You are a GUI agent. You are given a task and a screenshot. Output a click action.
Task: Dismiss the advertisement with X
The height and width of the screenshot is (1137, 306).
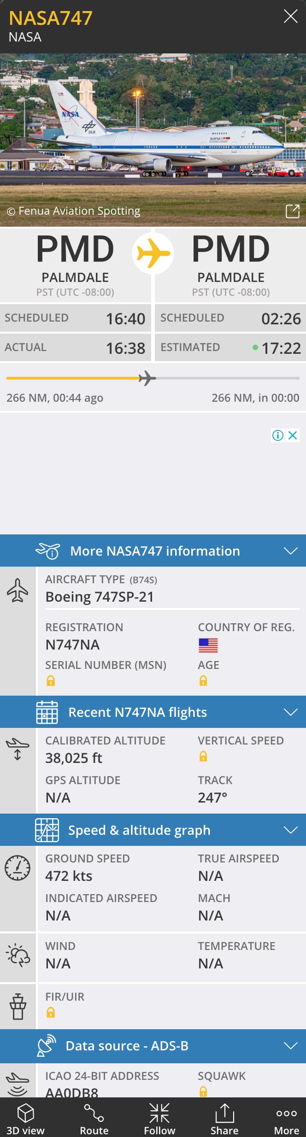coord(293,435)
